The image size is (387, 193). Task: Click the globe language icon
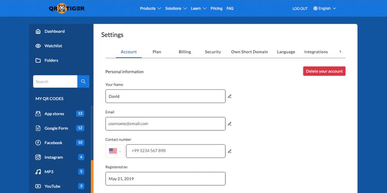[x=315, y=8]
